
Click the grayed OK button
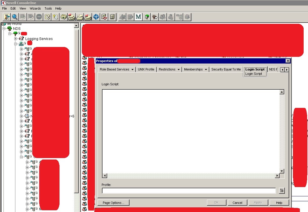coord(216,203)
